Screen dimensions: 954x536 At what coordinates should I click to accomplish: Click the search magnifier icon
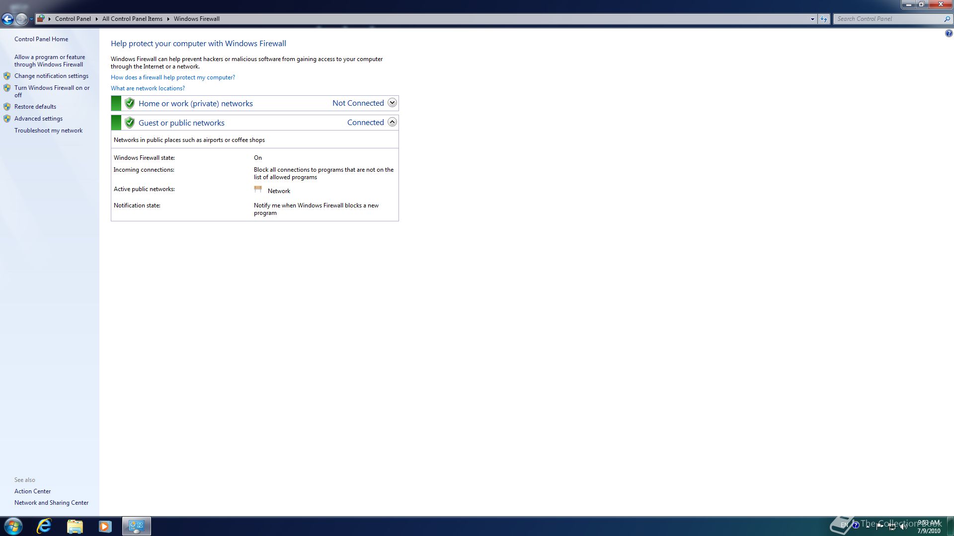click(x=947, y=19)
